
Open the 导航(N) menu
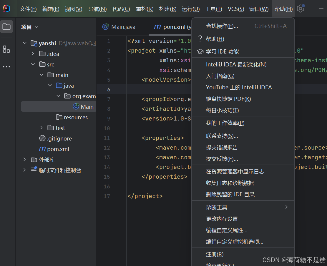pyautogui.click(x=97, y=9)
